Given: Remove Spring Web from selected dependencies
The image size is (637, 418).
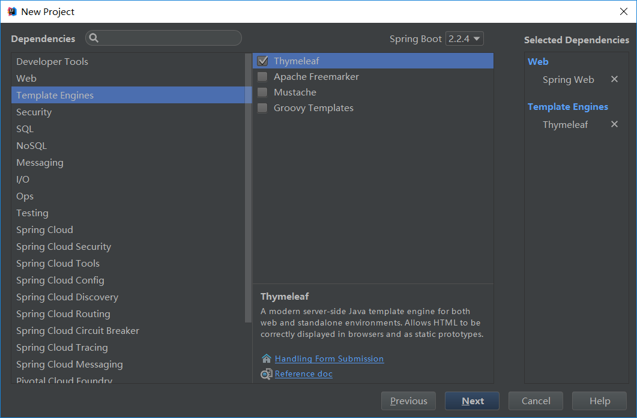Looking at the screenshot, I should [x=614, y=79].
